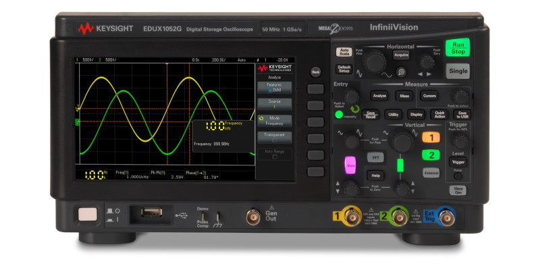The width and height of the screenshot is (540, 270).
Task: Toggle green channel 2 key
Action: click(x=431, y=155)
